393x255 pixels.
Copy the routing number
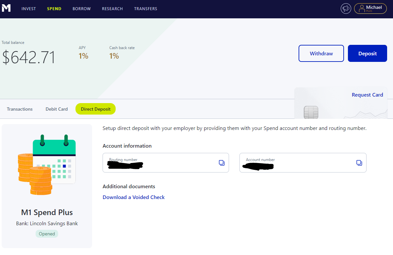point(221,163)
